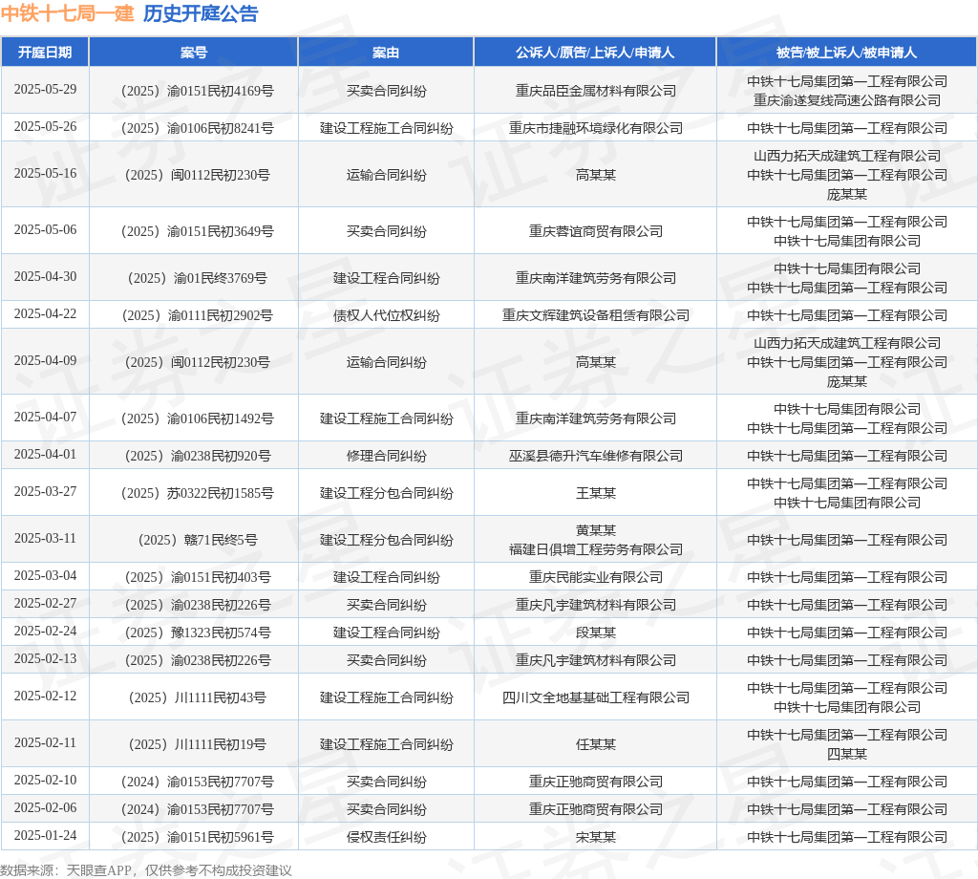This screenshot has height=879, width=978.
Task: Click date 2025-05-29
Action: click(x=45, y=89)
